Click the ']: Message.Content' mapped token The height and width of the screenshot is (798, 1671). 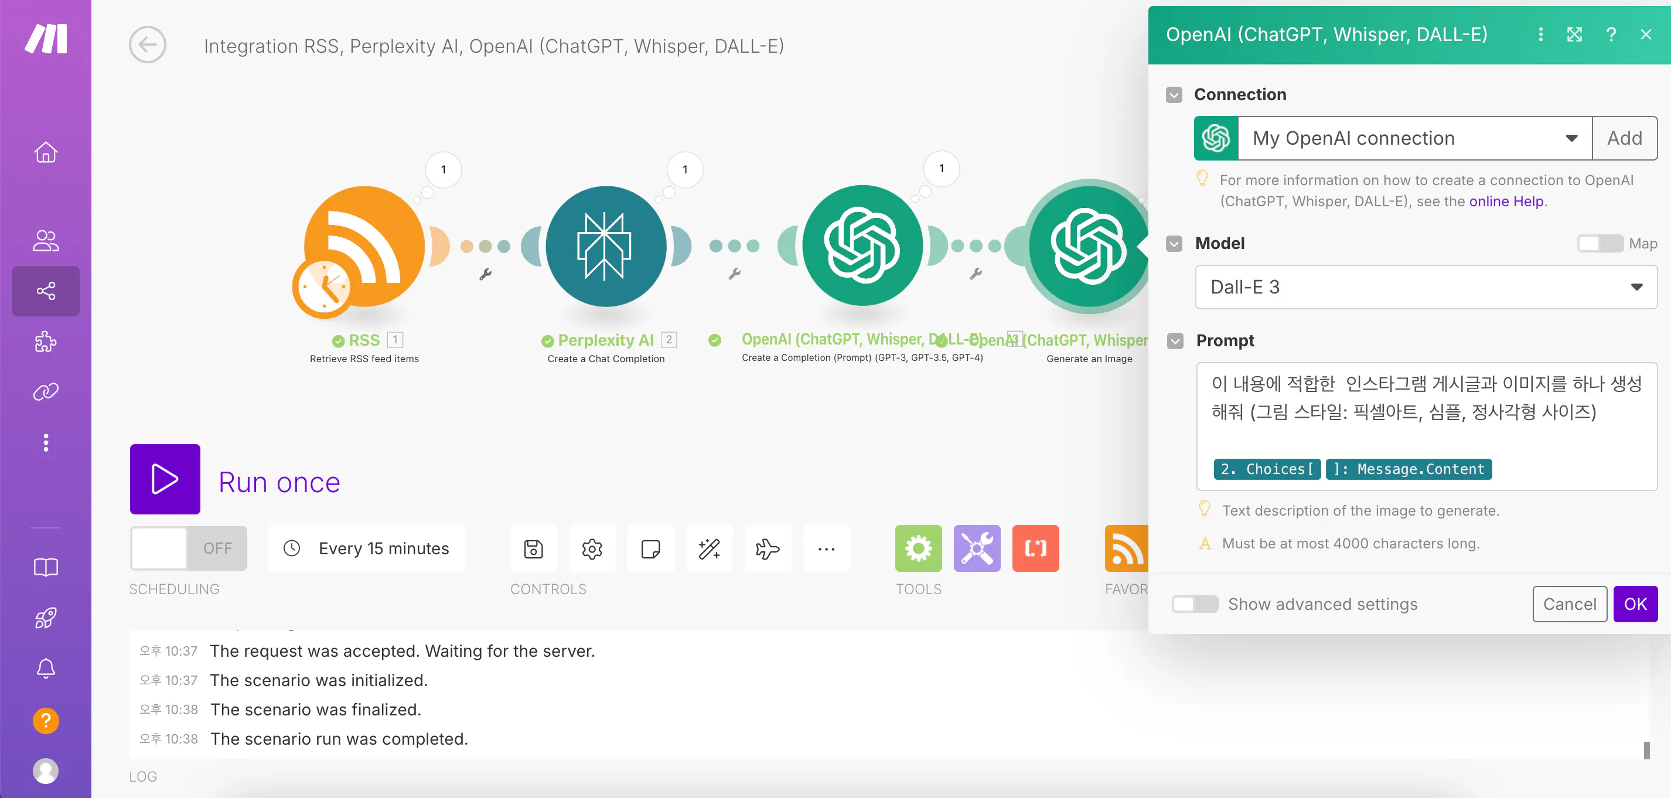[1409, 469]
